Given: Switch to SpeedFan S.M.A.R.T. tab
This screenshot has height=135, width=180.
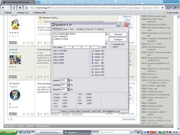Looking at the screenshot, I should [x=90, y=29].
